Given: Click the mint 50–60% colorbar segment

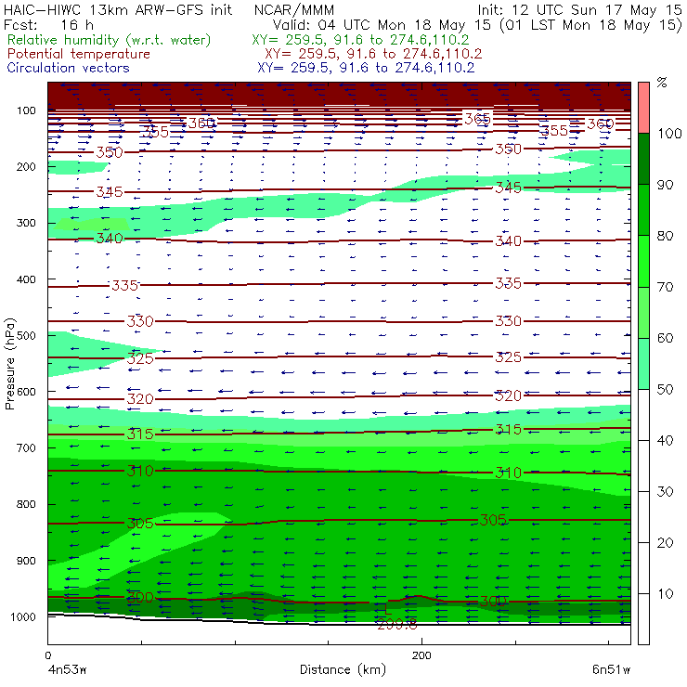Looking at the screenshot, I should point(643,364).
